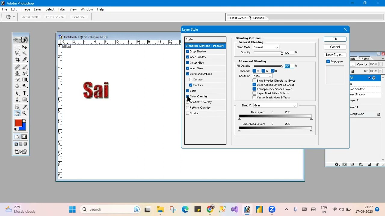Open the Layer menu
Image resolution: width=385 pixels, height=216 pixels.
pyautogui.click(x=38, y=9)
